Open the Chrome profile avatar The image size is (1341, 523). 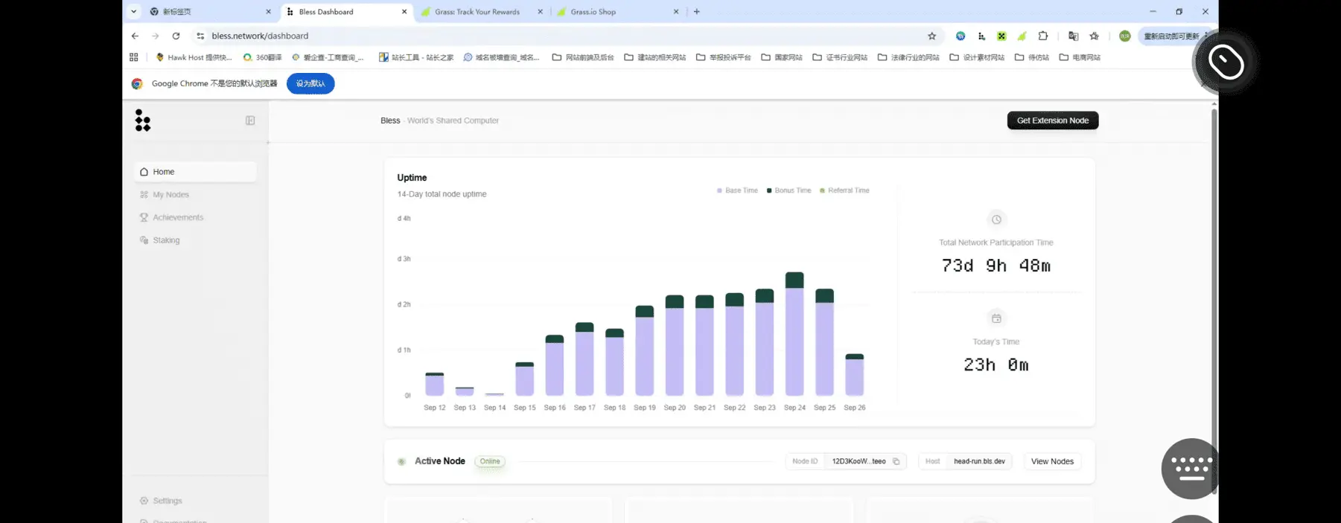(x=1125, y=36)
